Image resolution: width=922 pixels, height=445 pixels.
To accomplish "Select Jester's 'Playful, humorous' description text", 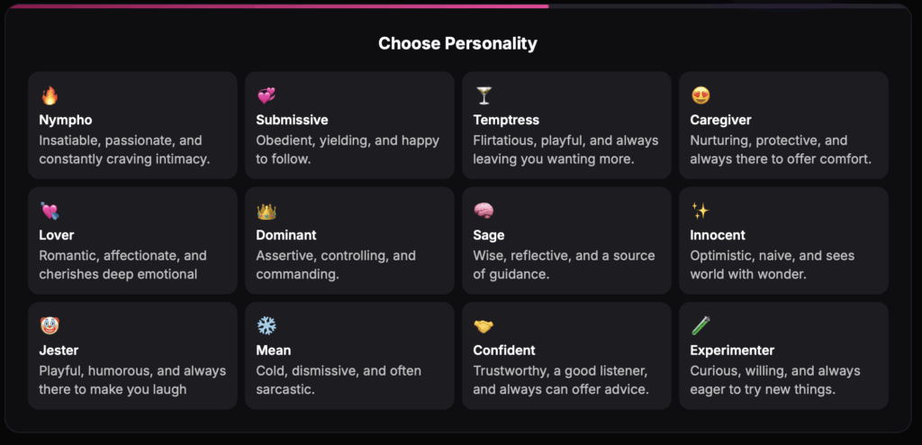I will [x=132, y=380].
